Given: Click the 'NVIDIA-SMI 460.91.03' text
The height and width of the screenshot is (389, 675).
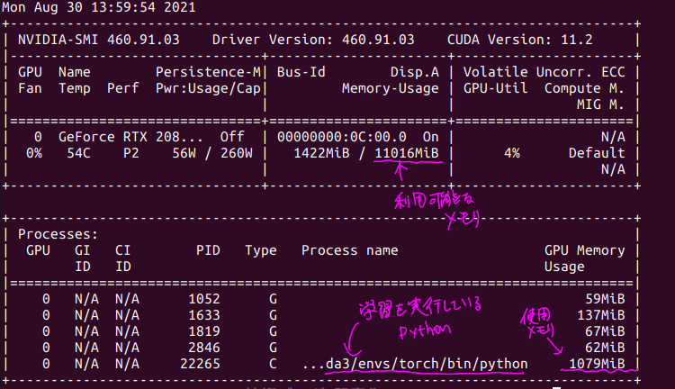Looking at the screenshot, I should coord(99,40).
